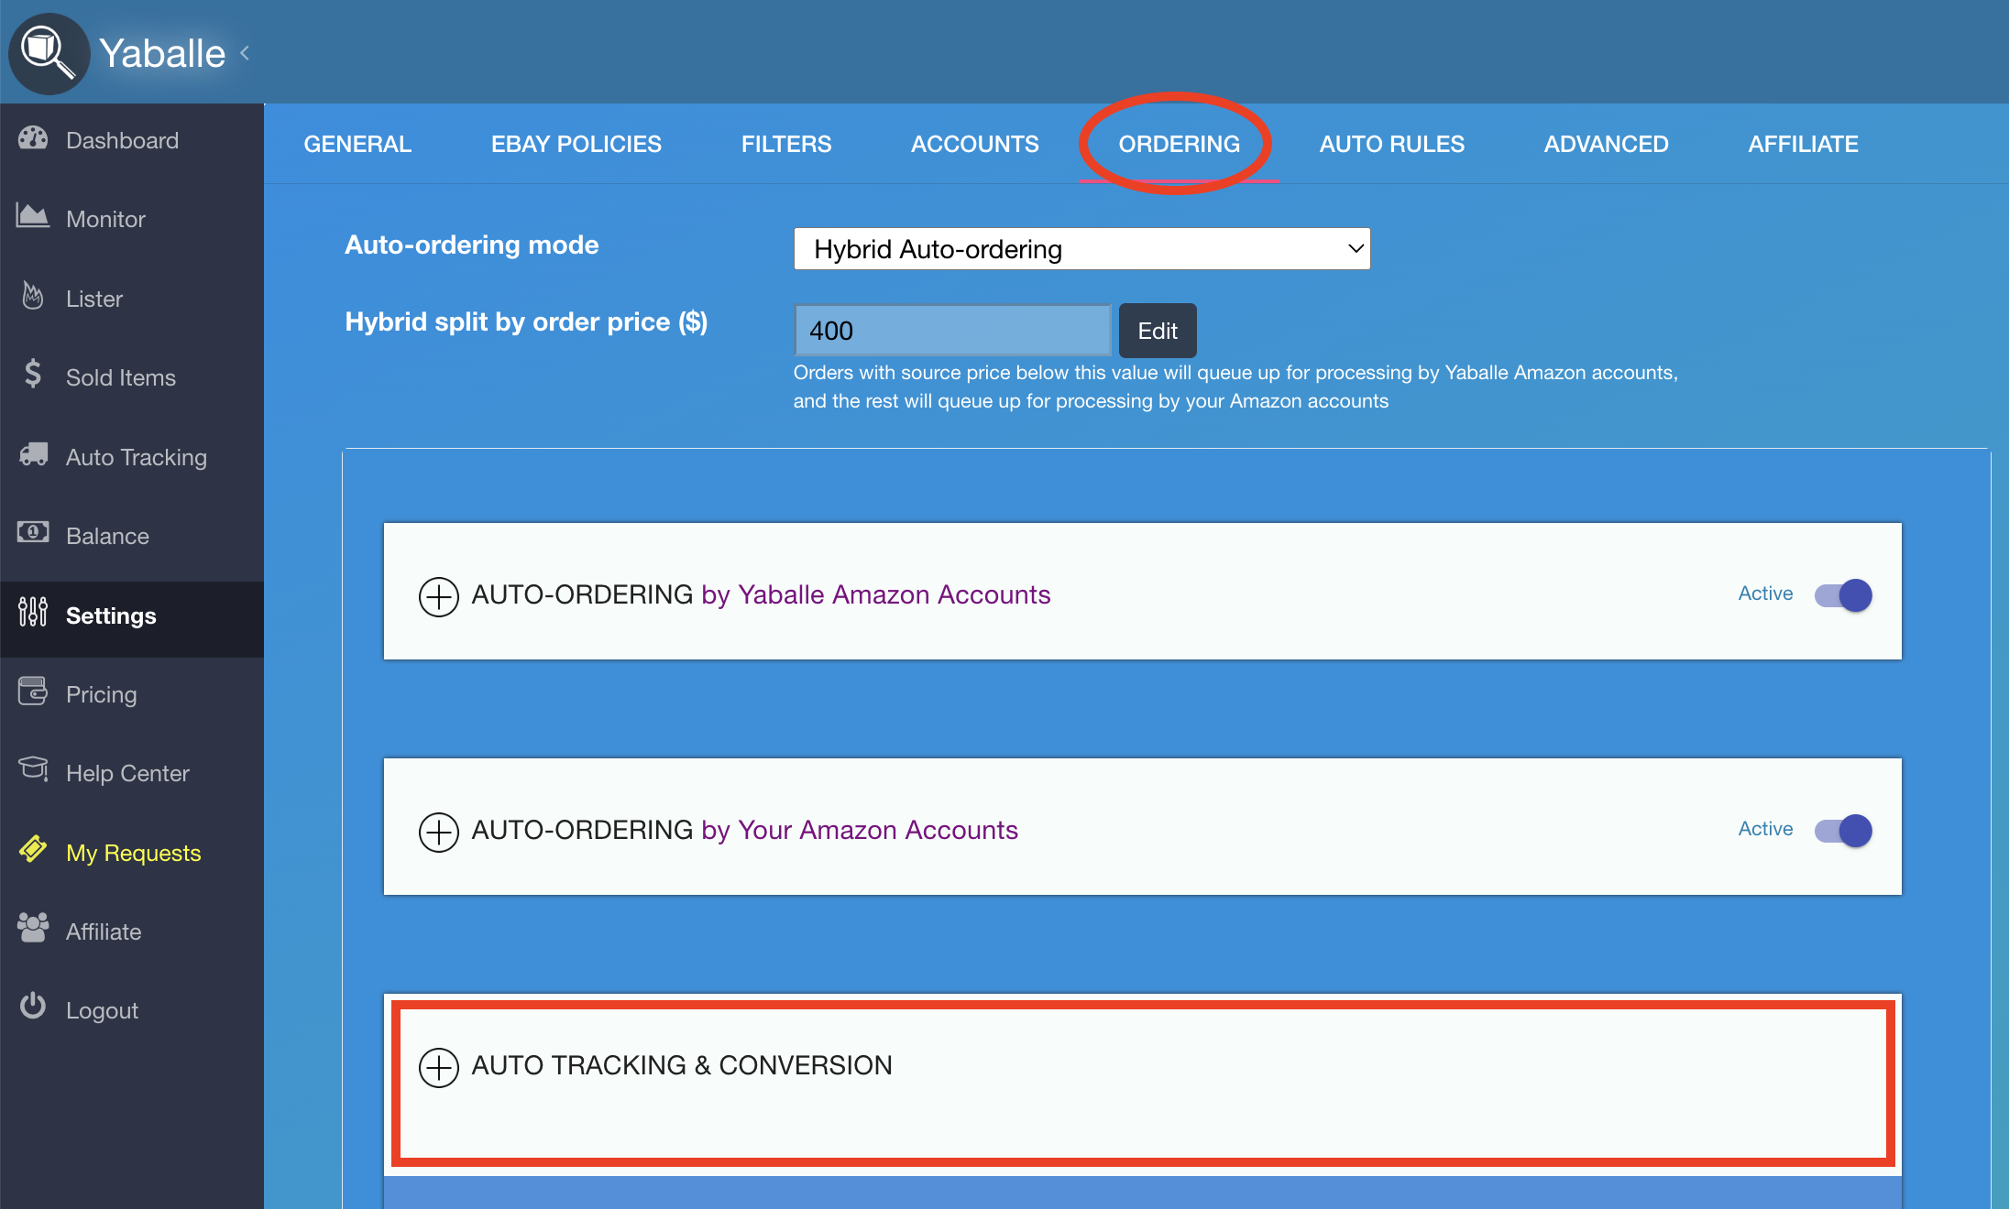Screen dimensions: 2009x1209
Task: Click the Monitor chart icon
Action: 33,217
